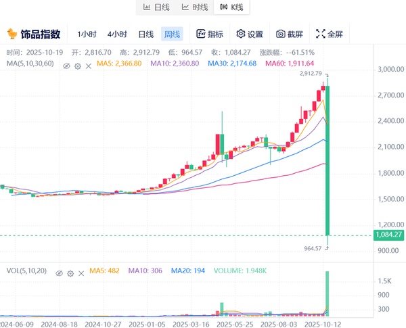Open the 指标 indicators panel

[x=210, y=34]
